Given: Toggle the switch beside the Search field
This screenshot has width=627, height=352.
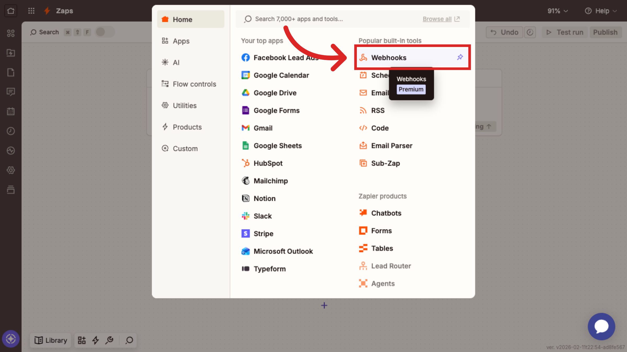Looking at the screenshot, I should [x=104, y=32].
